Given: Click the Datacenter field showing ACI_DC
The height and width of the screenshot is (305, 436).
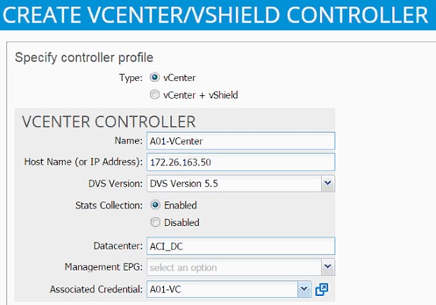Looking at the screenshot, I should tap(241, 246).
